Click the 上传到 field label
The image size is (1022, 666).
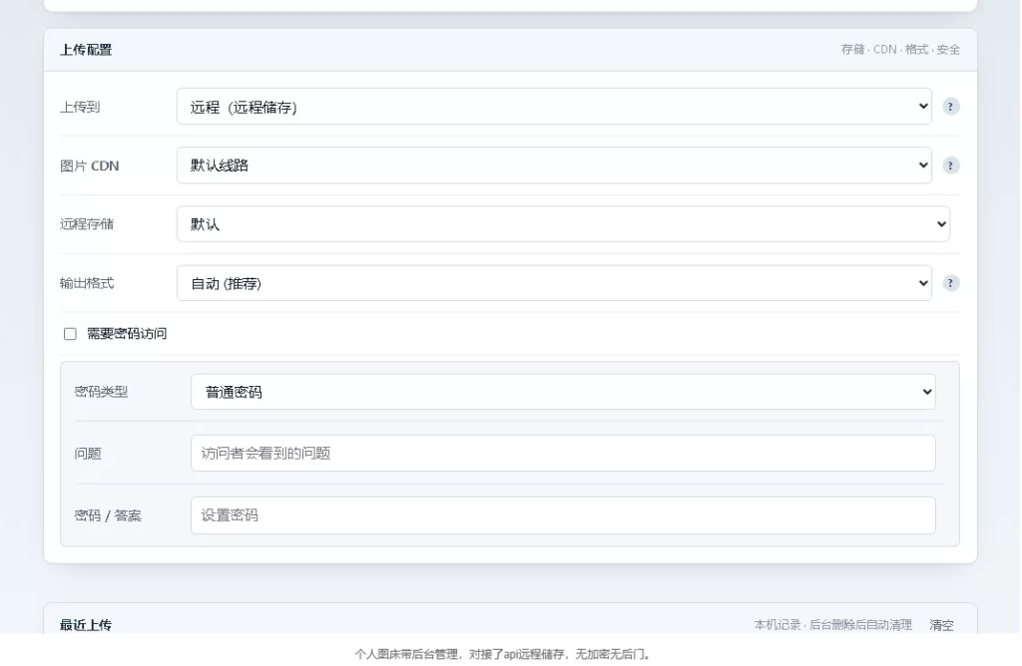point(80,107)
